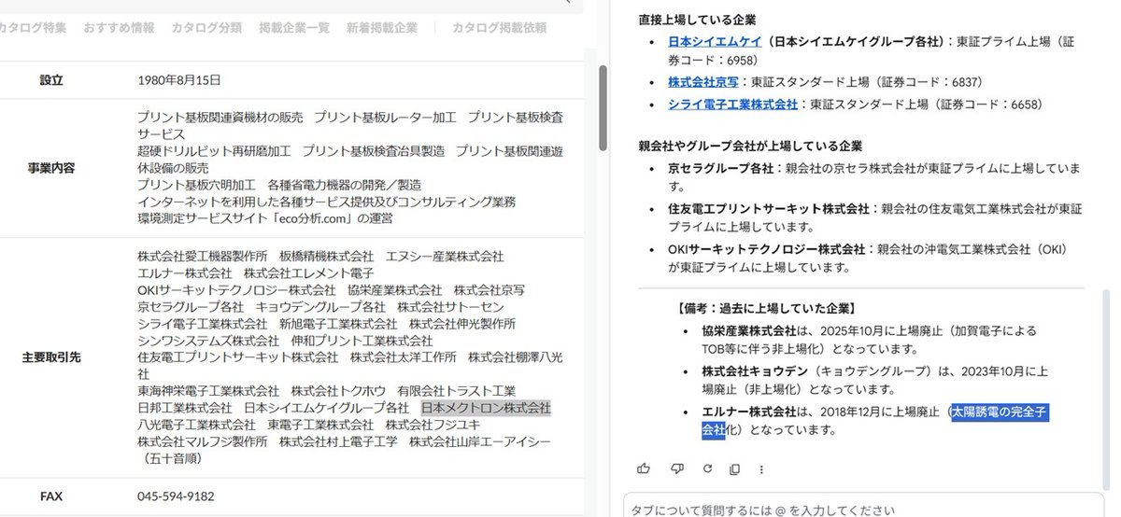Image resolution: width=1121 pixels, height=517 pixels.
Task: Open the カタログ掲載依頼 menu item
Action: coord(499,28)
